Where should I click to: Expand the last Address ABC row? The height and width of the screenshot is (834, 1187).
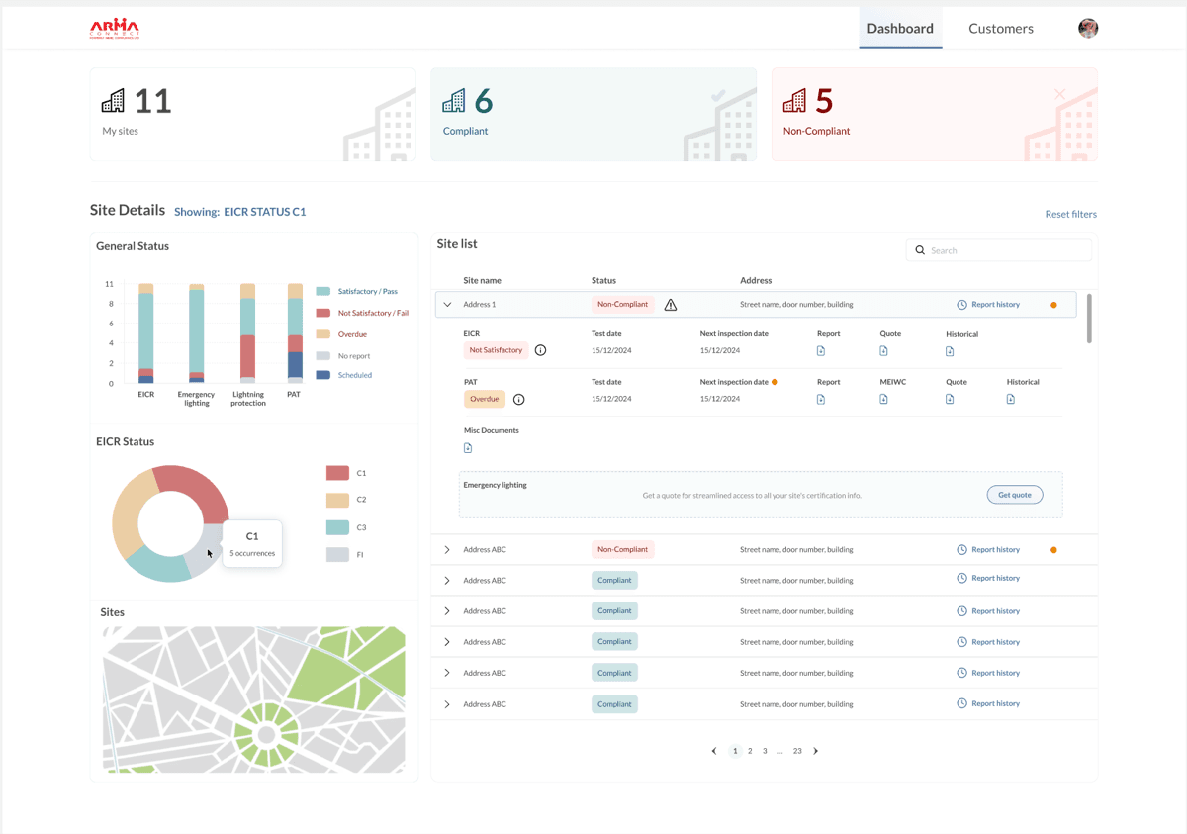[x=447, y=704]
